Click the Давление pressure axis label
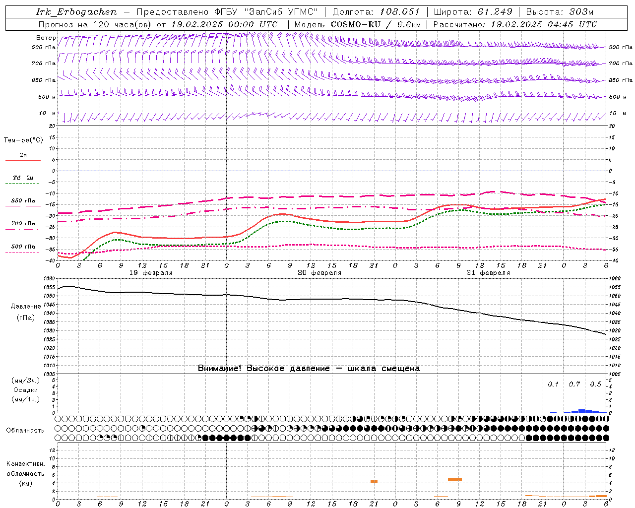This screenshot has width=635, height=508. [x=26, y=307]
